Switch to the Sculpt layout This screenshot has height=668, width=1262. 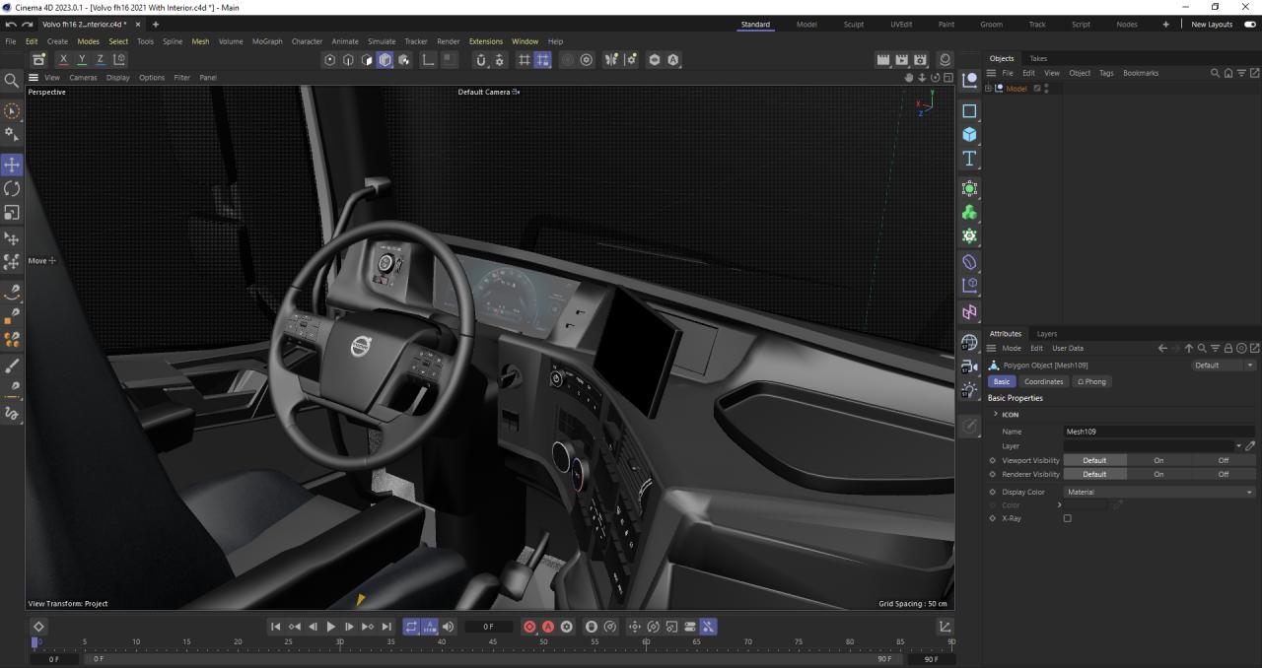point(854,25)
